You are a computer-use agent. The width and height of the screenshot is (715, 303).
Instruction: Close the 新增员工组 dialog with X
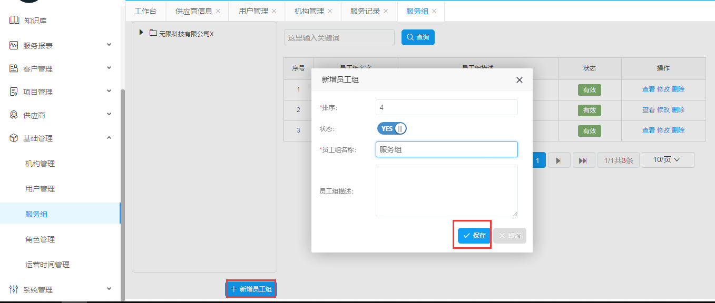tap(519, 80)
